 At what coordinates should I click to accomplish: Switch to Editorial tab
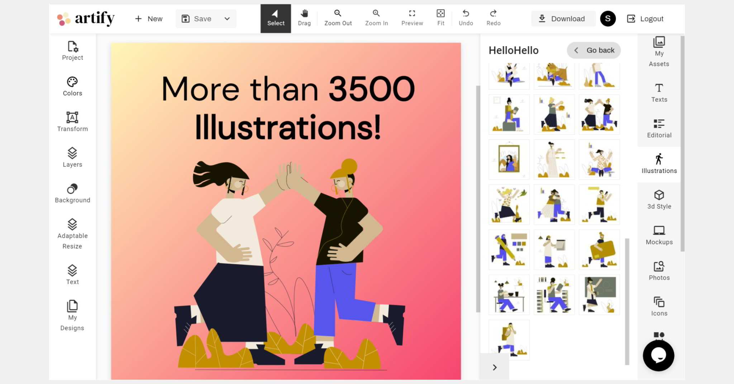tap(659, 129)
